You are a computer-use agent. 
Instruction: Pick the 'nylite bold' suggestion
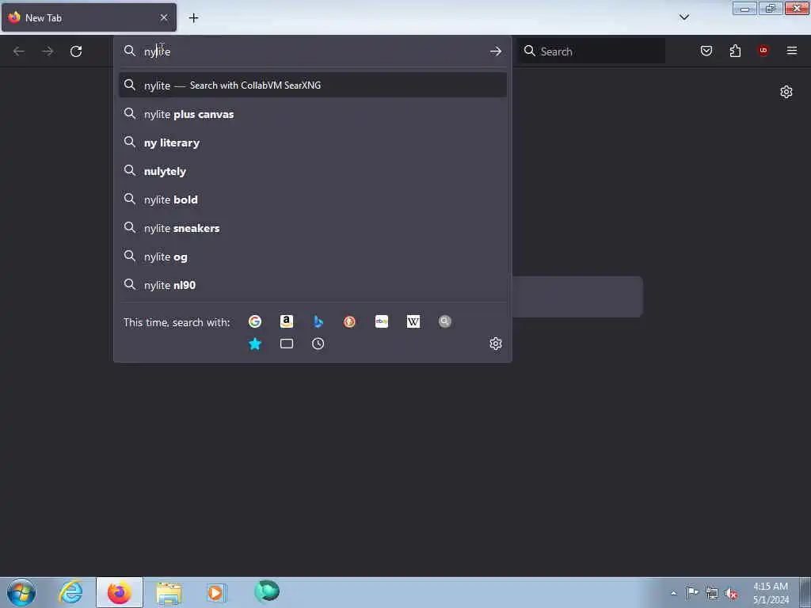pos(312,199)
